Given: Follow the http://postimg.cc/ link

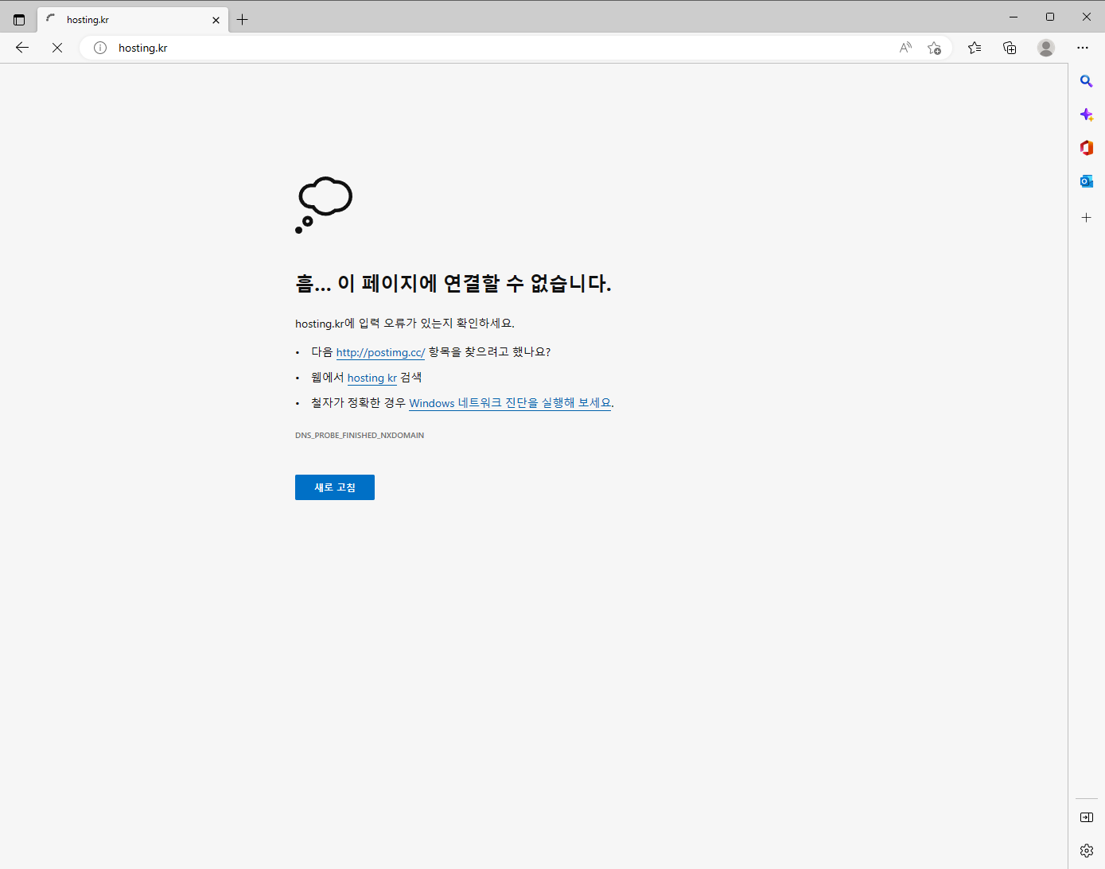Looking at the screenshot, I should pyautogui.click(x=380, y=352).
